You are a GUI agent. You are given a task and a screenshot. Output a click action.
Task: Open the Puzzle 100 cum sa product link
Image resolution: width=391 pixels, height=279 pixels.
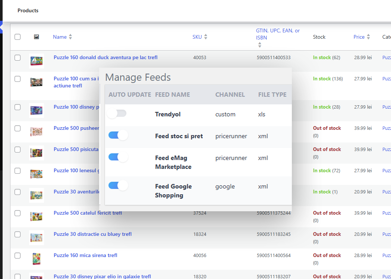tap(76, 82)
